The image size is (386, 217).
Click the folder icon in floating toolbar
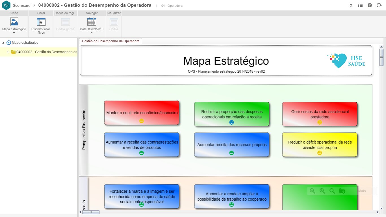pos(342,191)
